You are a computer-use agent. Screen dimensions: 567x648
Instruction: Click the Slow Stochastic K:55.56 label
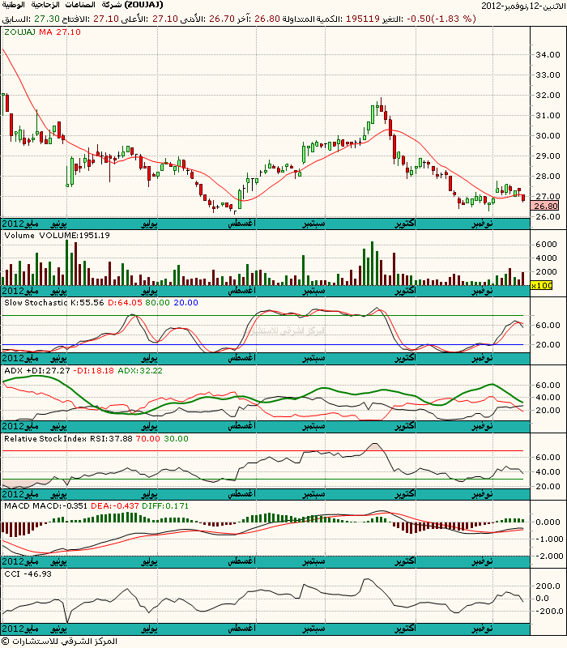54,302
